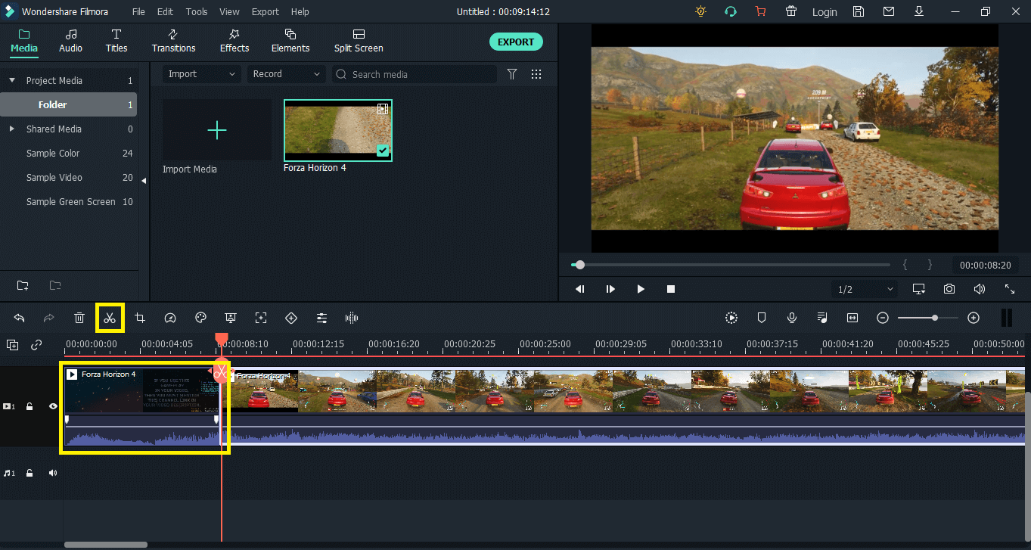Click the Login link
This screenshot has height=550, width=1031.
824,11
